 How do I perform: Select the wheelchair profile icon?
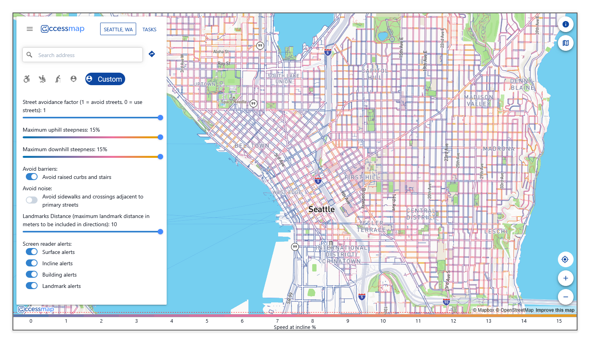(27, 79)
